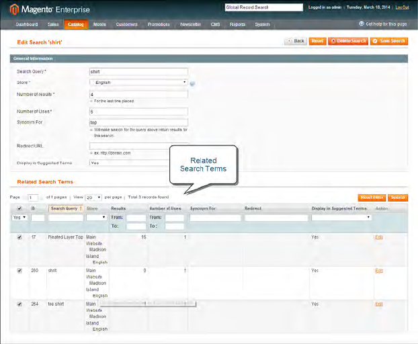The width and height of the screenshot is (418, 344).
Task: Focus the Global Record Search field
Action: click(264, 7)
